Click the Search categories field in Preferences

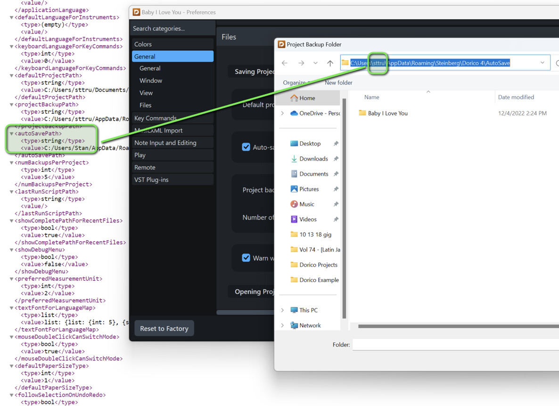[173, 28]
